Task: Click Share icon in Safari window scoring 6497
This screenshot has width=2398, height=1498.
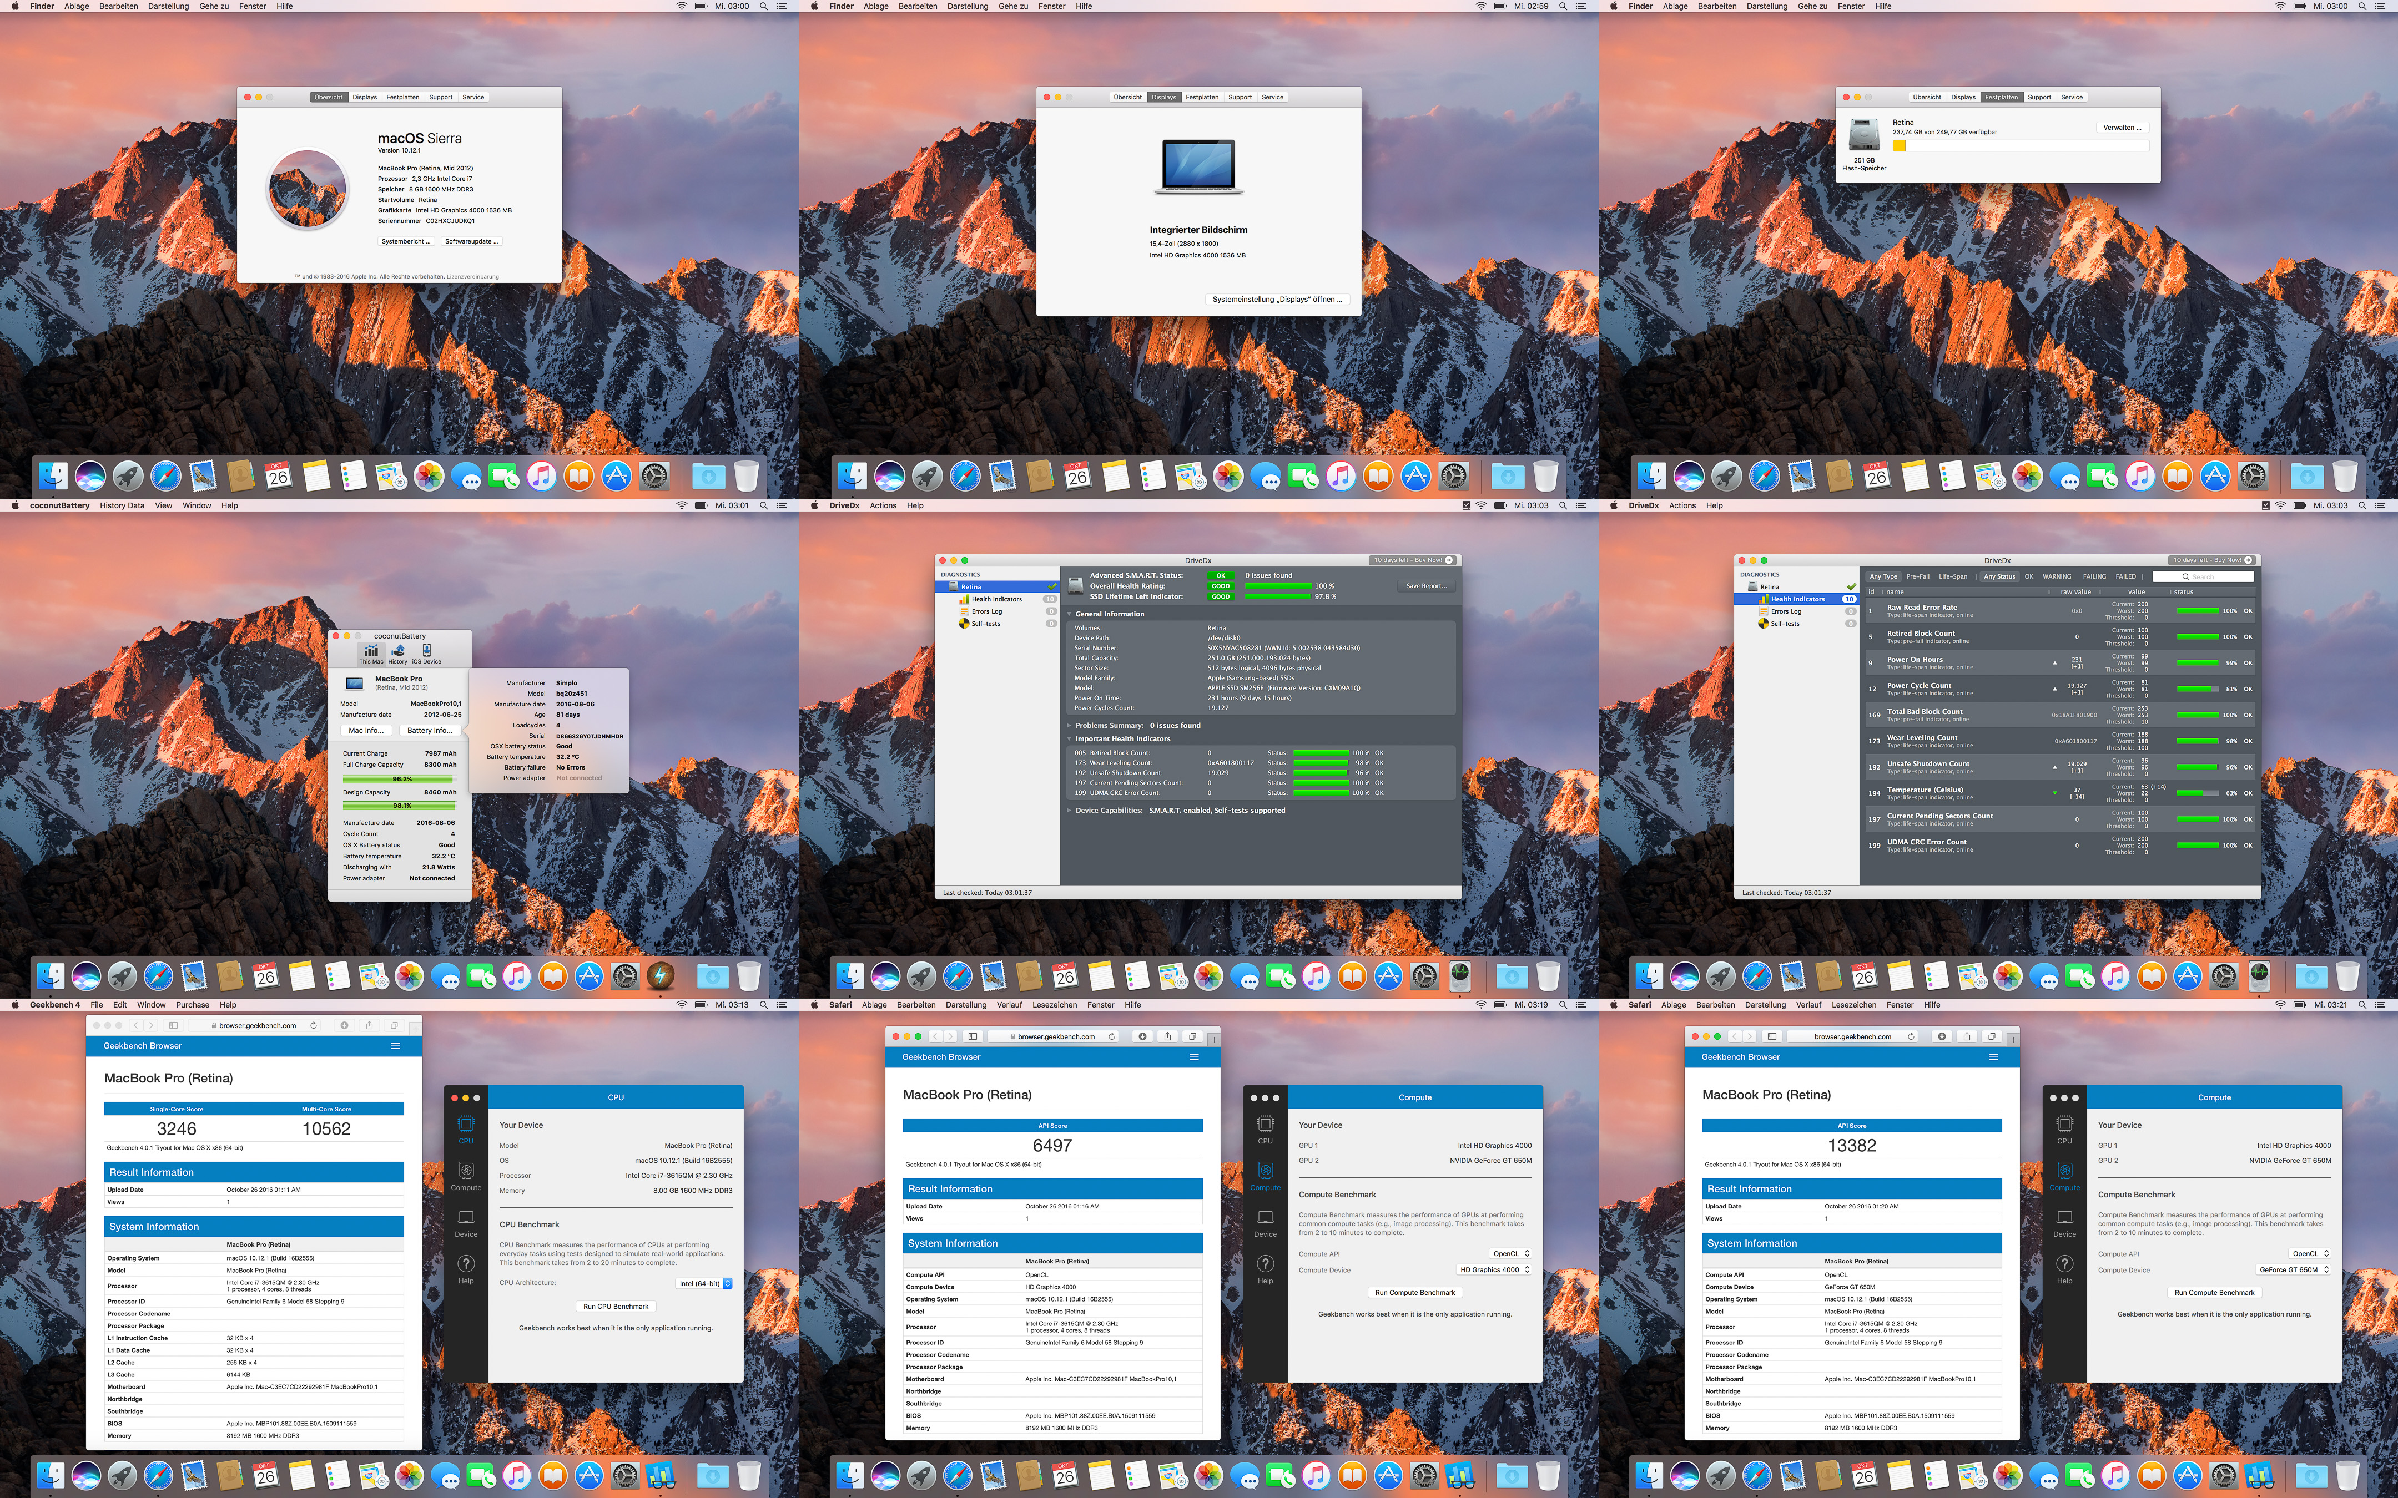Action: click(1167, 1036)
